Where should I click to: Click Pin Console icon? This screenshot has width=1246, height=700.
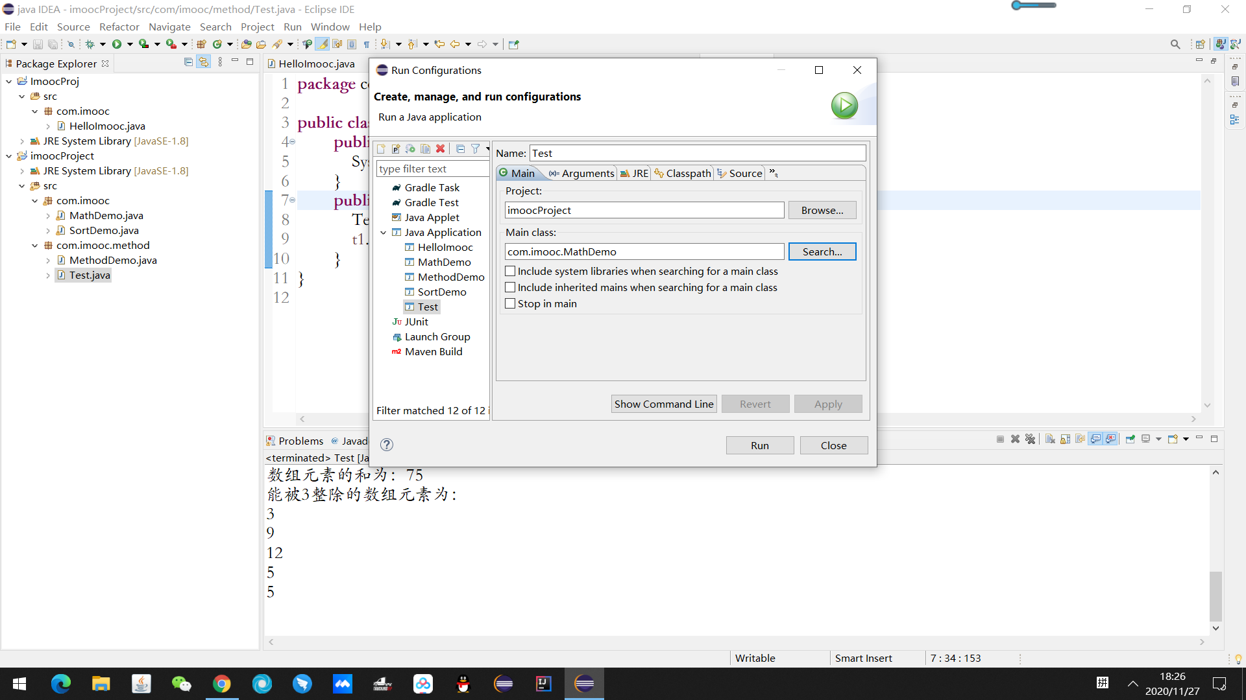(x=1130, y=439)
